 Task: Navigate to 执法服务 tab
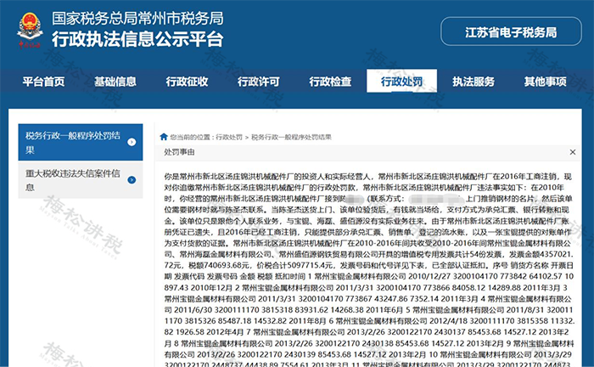click(x=474, y=82)
